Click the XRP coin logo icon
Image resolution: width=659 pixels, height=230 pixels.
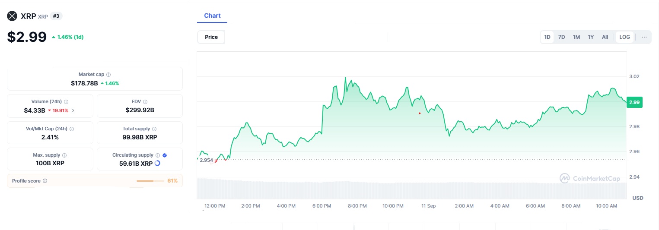pos(12,16)
